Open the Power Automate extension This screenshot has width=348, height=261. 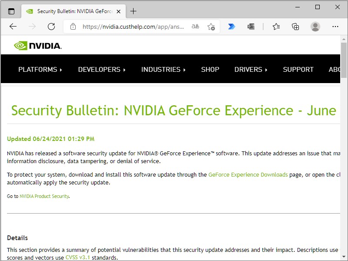pyautogui.click(x=231, y=27)
